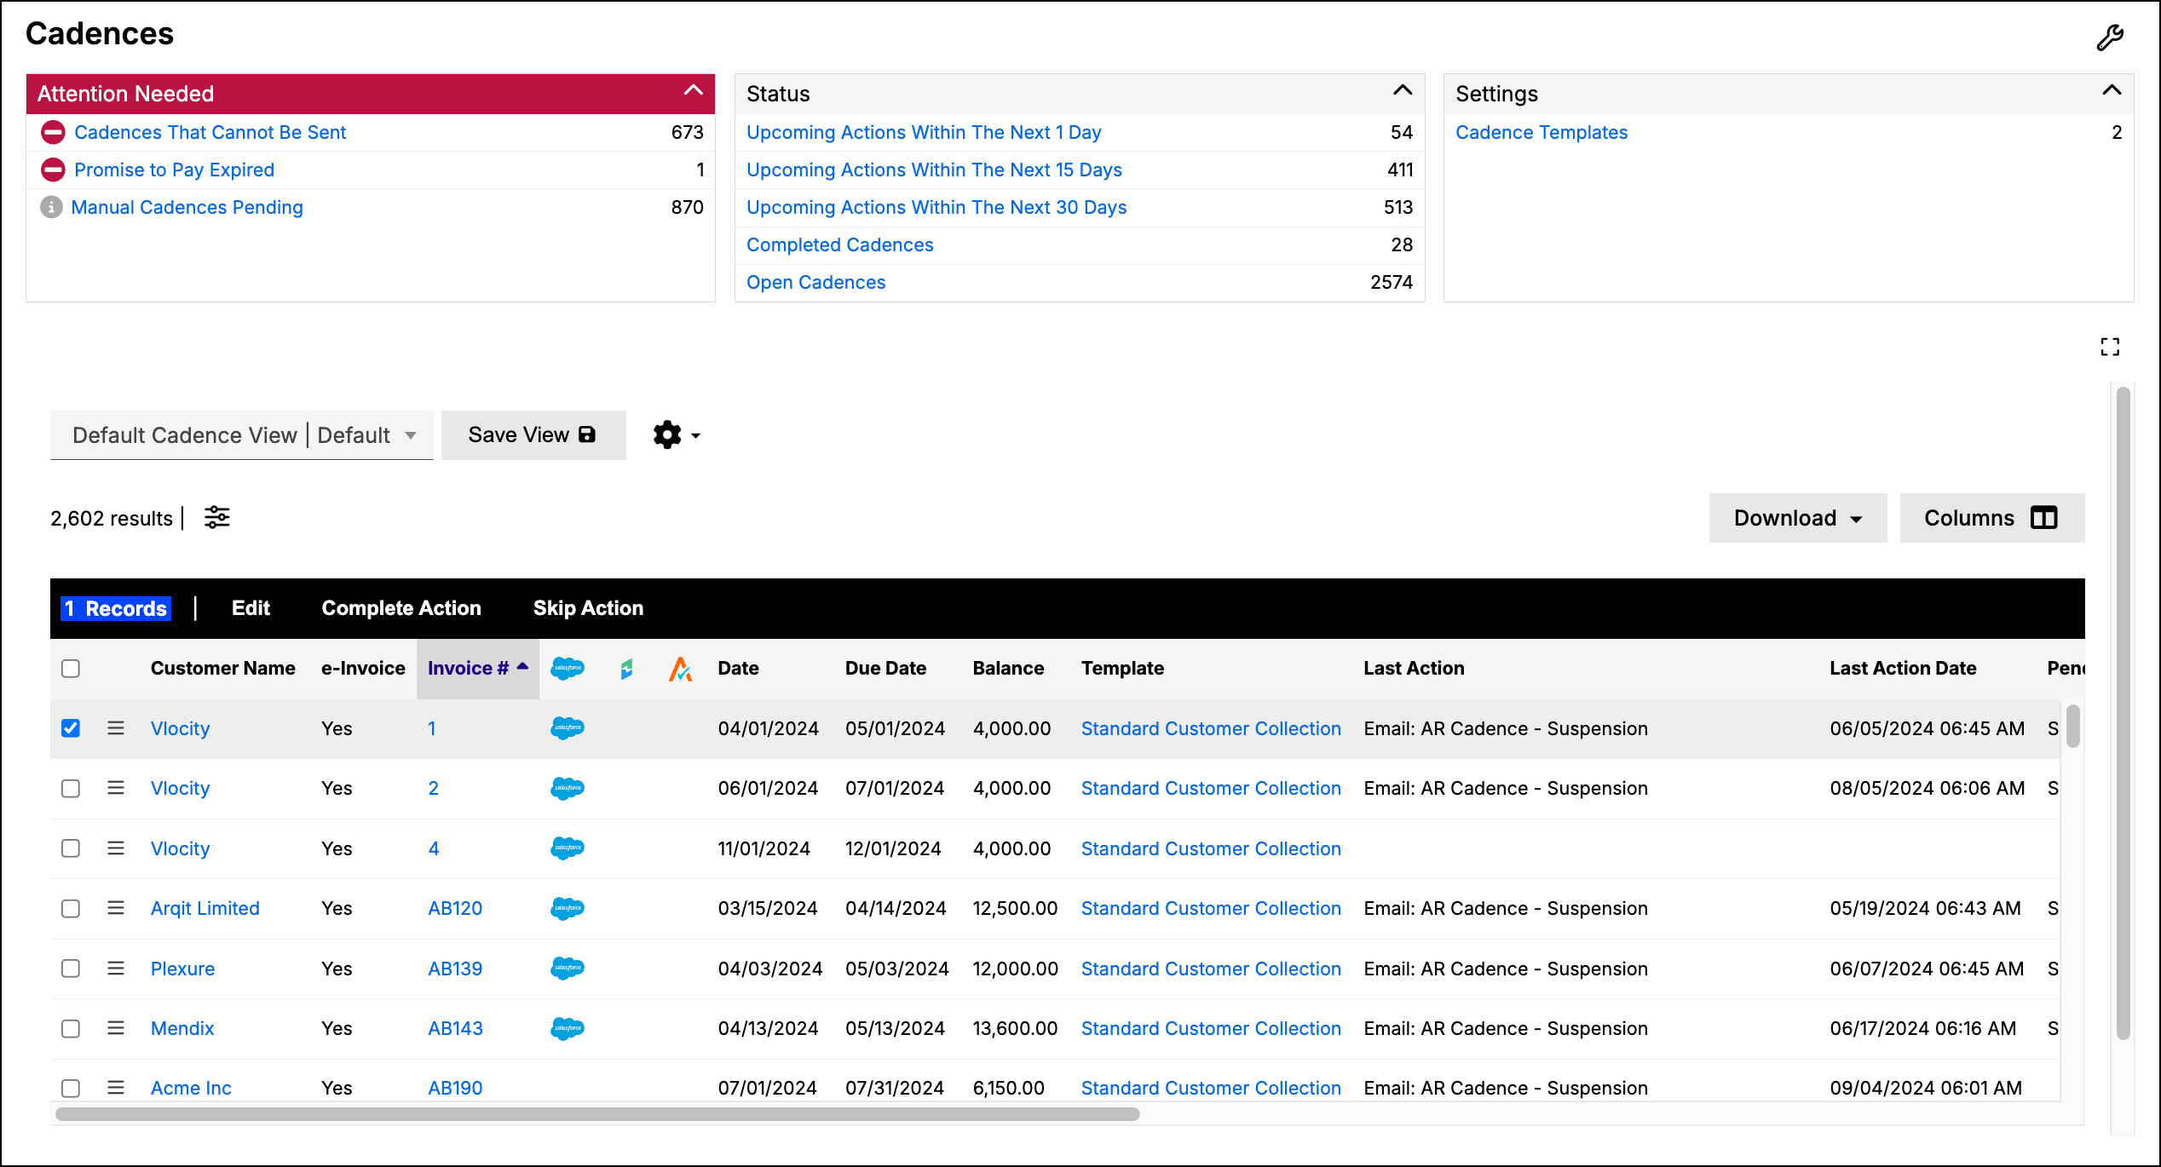Viewport: 2161px width, 1167px height.
Task: Check the Mendix row checkbox
Action: tap(71, 1029)
